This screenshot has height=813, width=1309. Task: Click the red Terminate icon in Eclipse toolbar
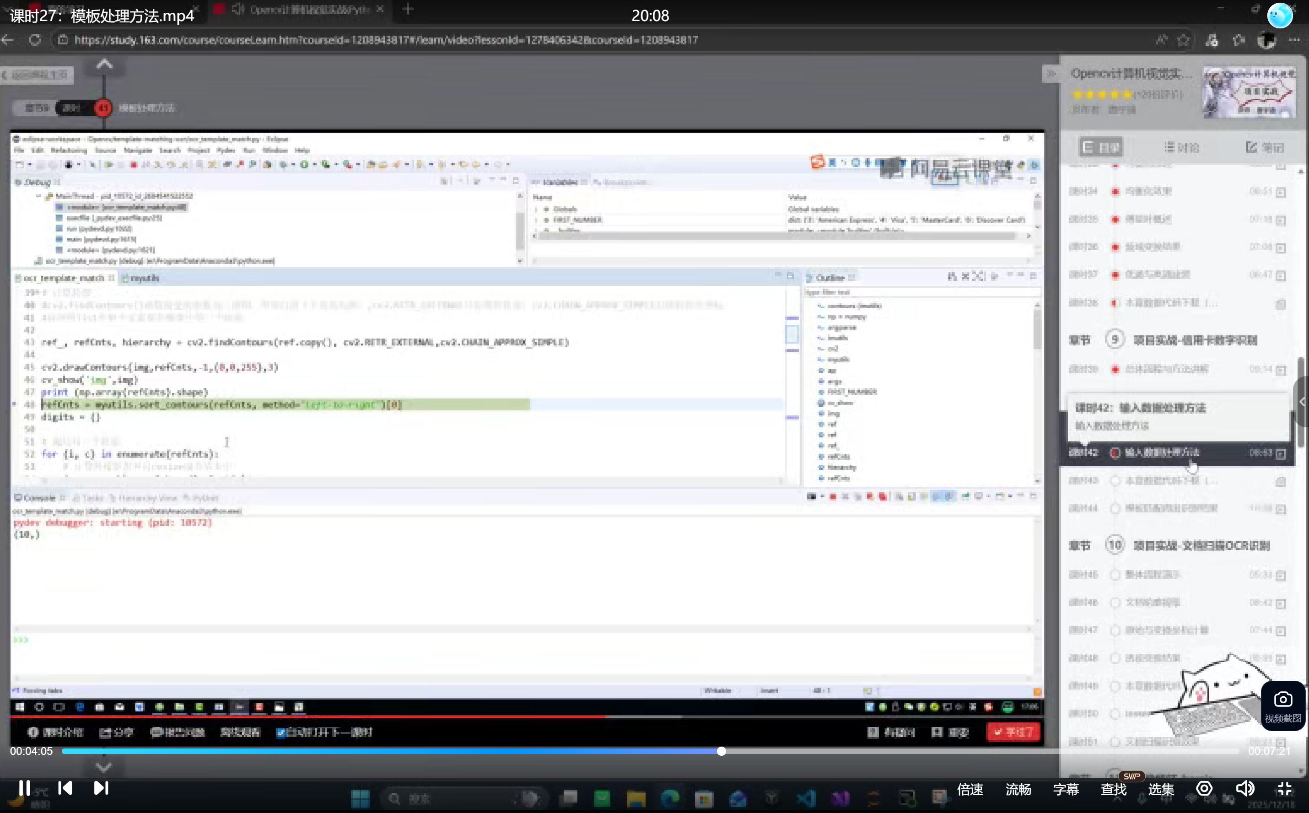point(134,165)
